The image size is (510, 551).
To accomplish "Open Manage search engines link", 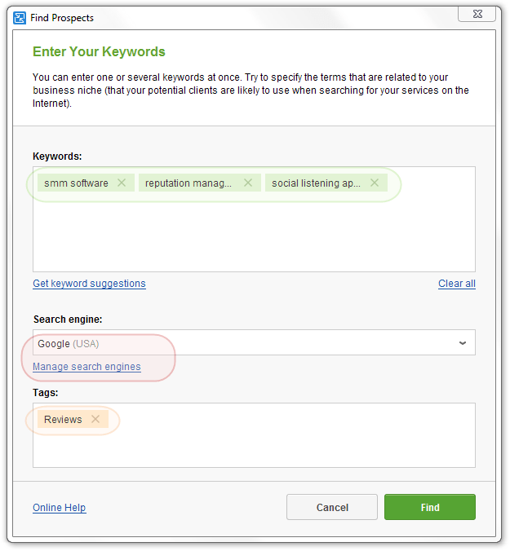I will click(x=86, y=367).
